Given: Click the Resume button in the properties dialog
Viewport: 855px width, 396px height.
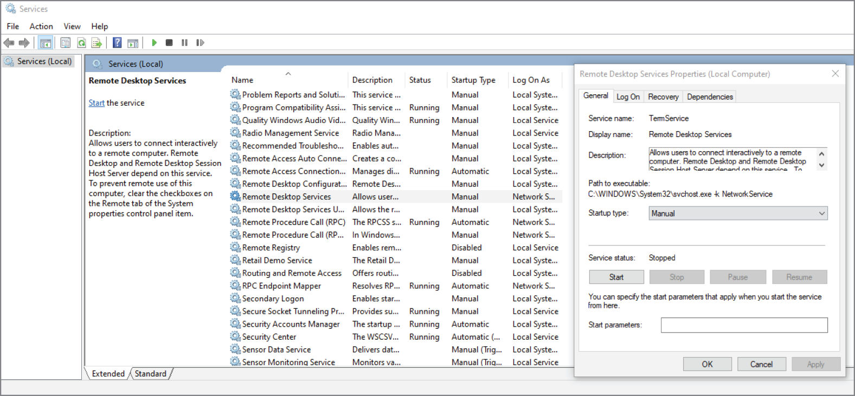Looking at the screenshot, I should (800, 277).
